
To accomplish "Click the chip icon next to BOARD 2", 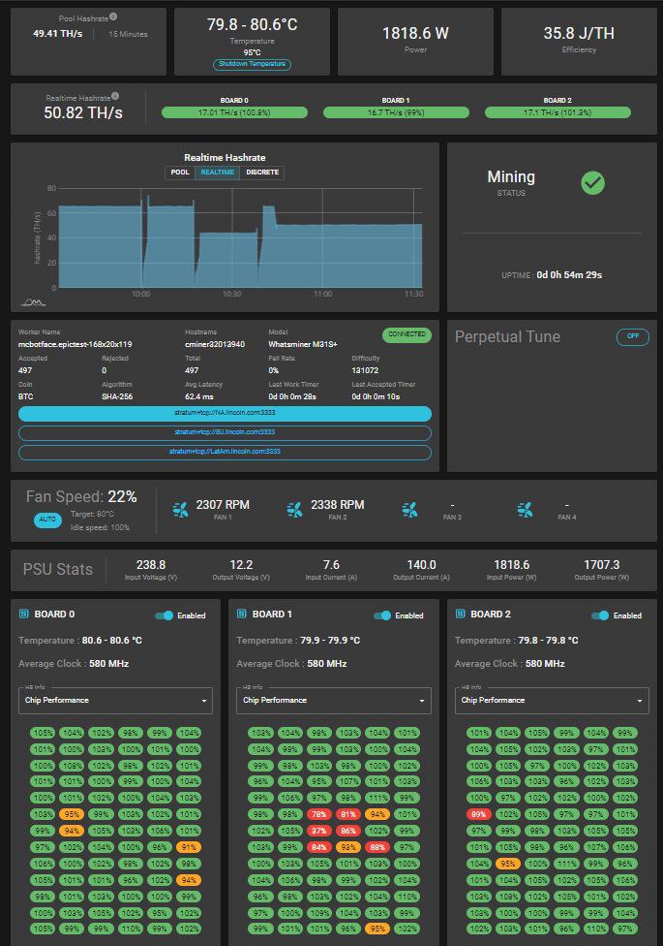I will 461,615.
